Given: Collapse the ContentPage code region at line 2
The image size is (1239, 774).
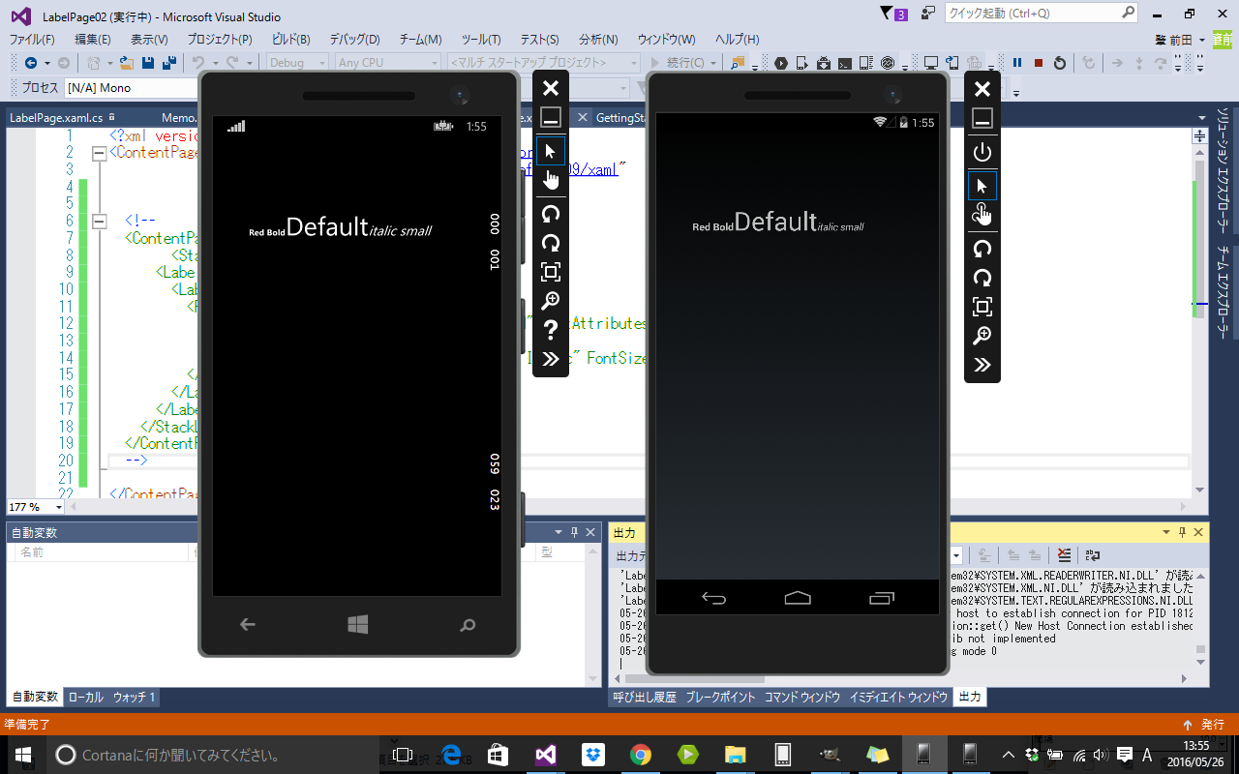Looking at the screenshot, I should click(100, 152).
